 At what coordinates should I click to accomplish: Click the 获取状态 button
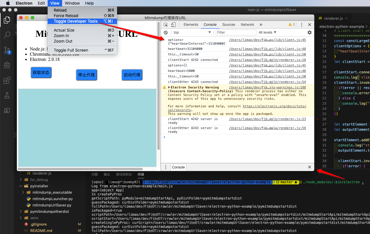pyautogui.click(x=41, y=72)
